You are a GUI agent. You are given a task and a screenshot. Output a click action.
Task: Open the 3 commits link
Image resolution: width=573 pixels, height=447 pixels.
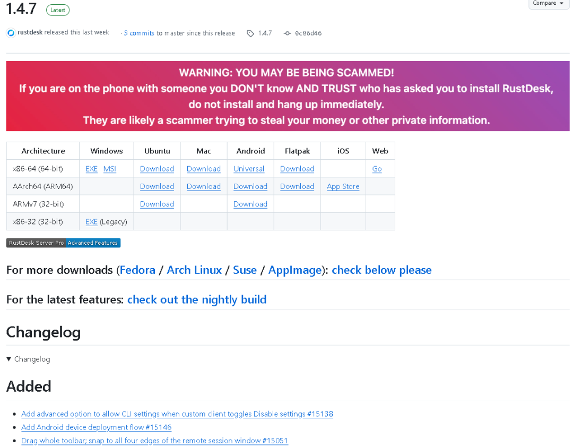tap(139, 33)
